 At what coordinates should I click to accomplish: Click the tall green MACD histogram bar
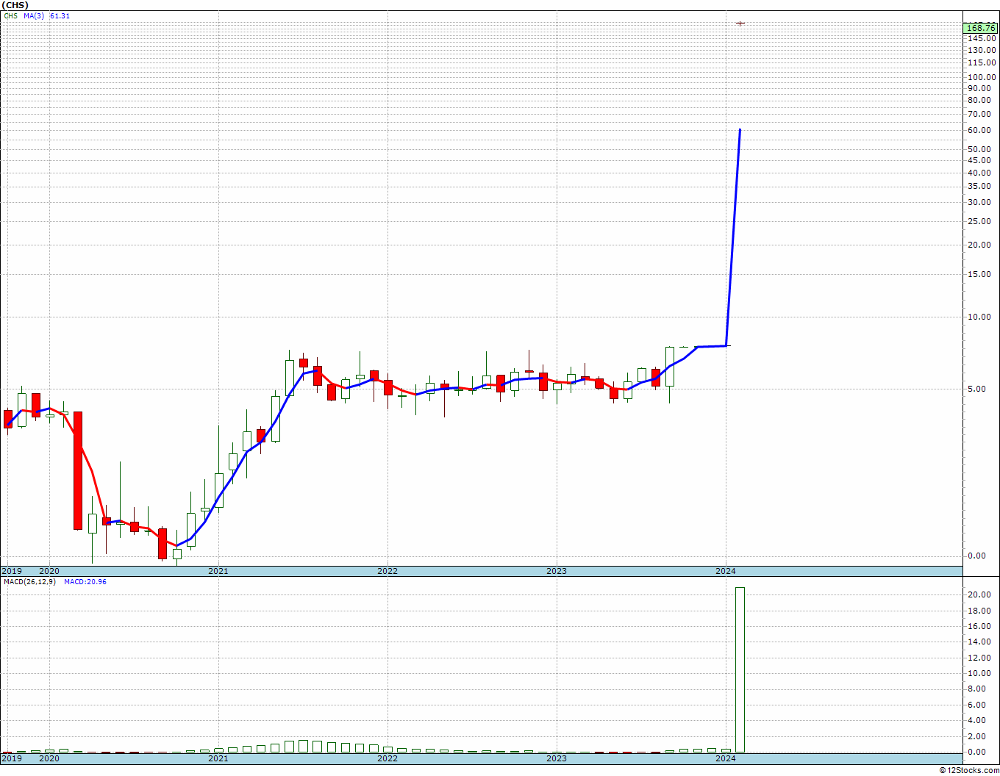point(740,669)
